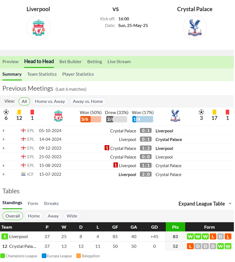Click Crystal Palace's yellow card icon showing 17
The image size is (235, 262).
click(x=214, y=112)
